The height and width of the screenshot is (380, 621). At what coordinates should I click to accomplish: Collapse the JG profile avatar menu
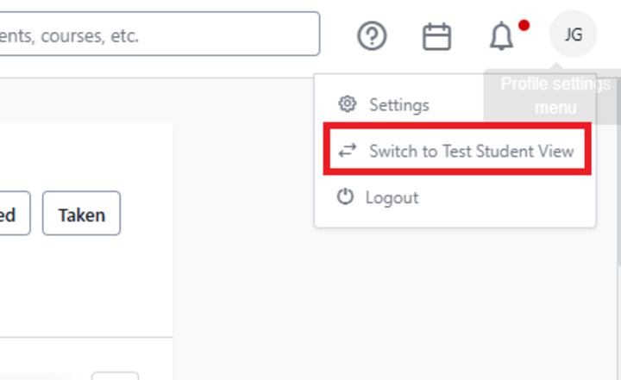(573, 34)
